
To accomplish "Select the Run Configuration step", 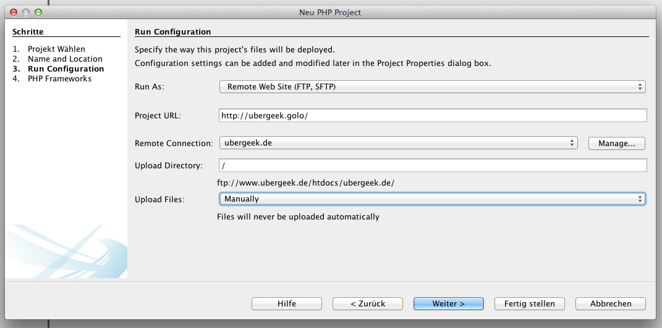I will (66, 68).
